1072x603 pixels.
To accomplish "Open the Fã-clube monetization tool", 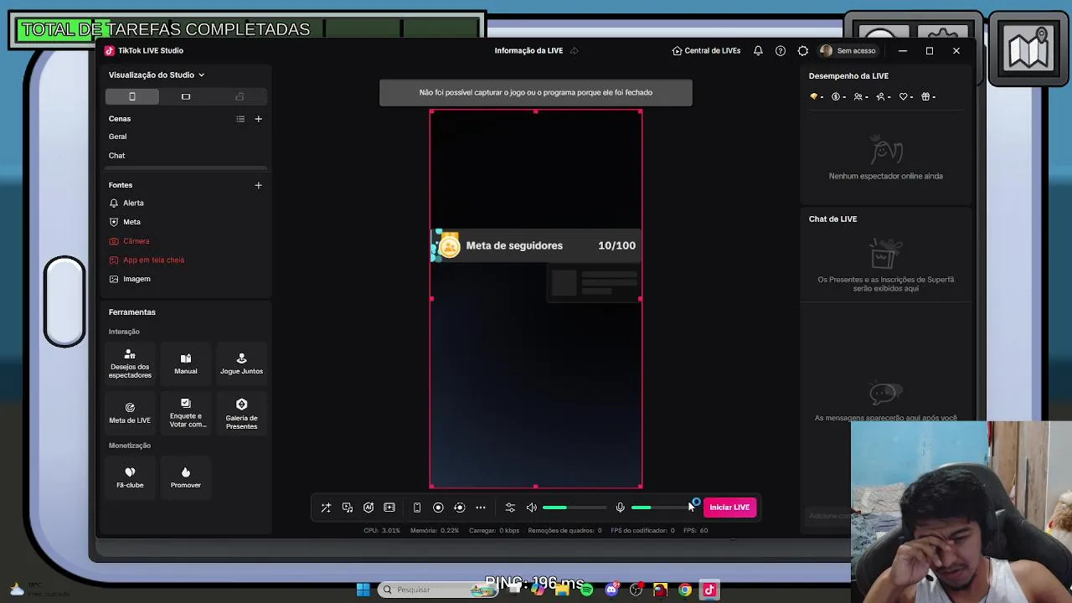I will 130,477.
